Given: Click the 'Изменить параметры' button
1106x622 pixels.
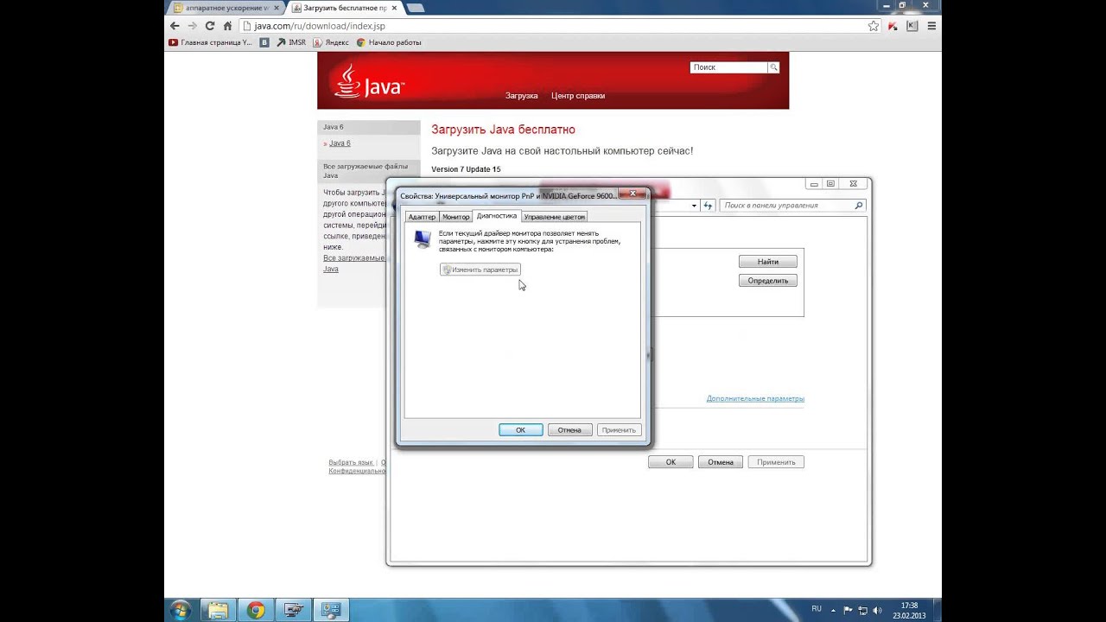Looking at the screenshot, I should [480, 270].
